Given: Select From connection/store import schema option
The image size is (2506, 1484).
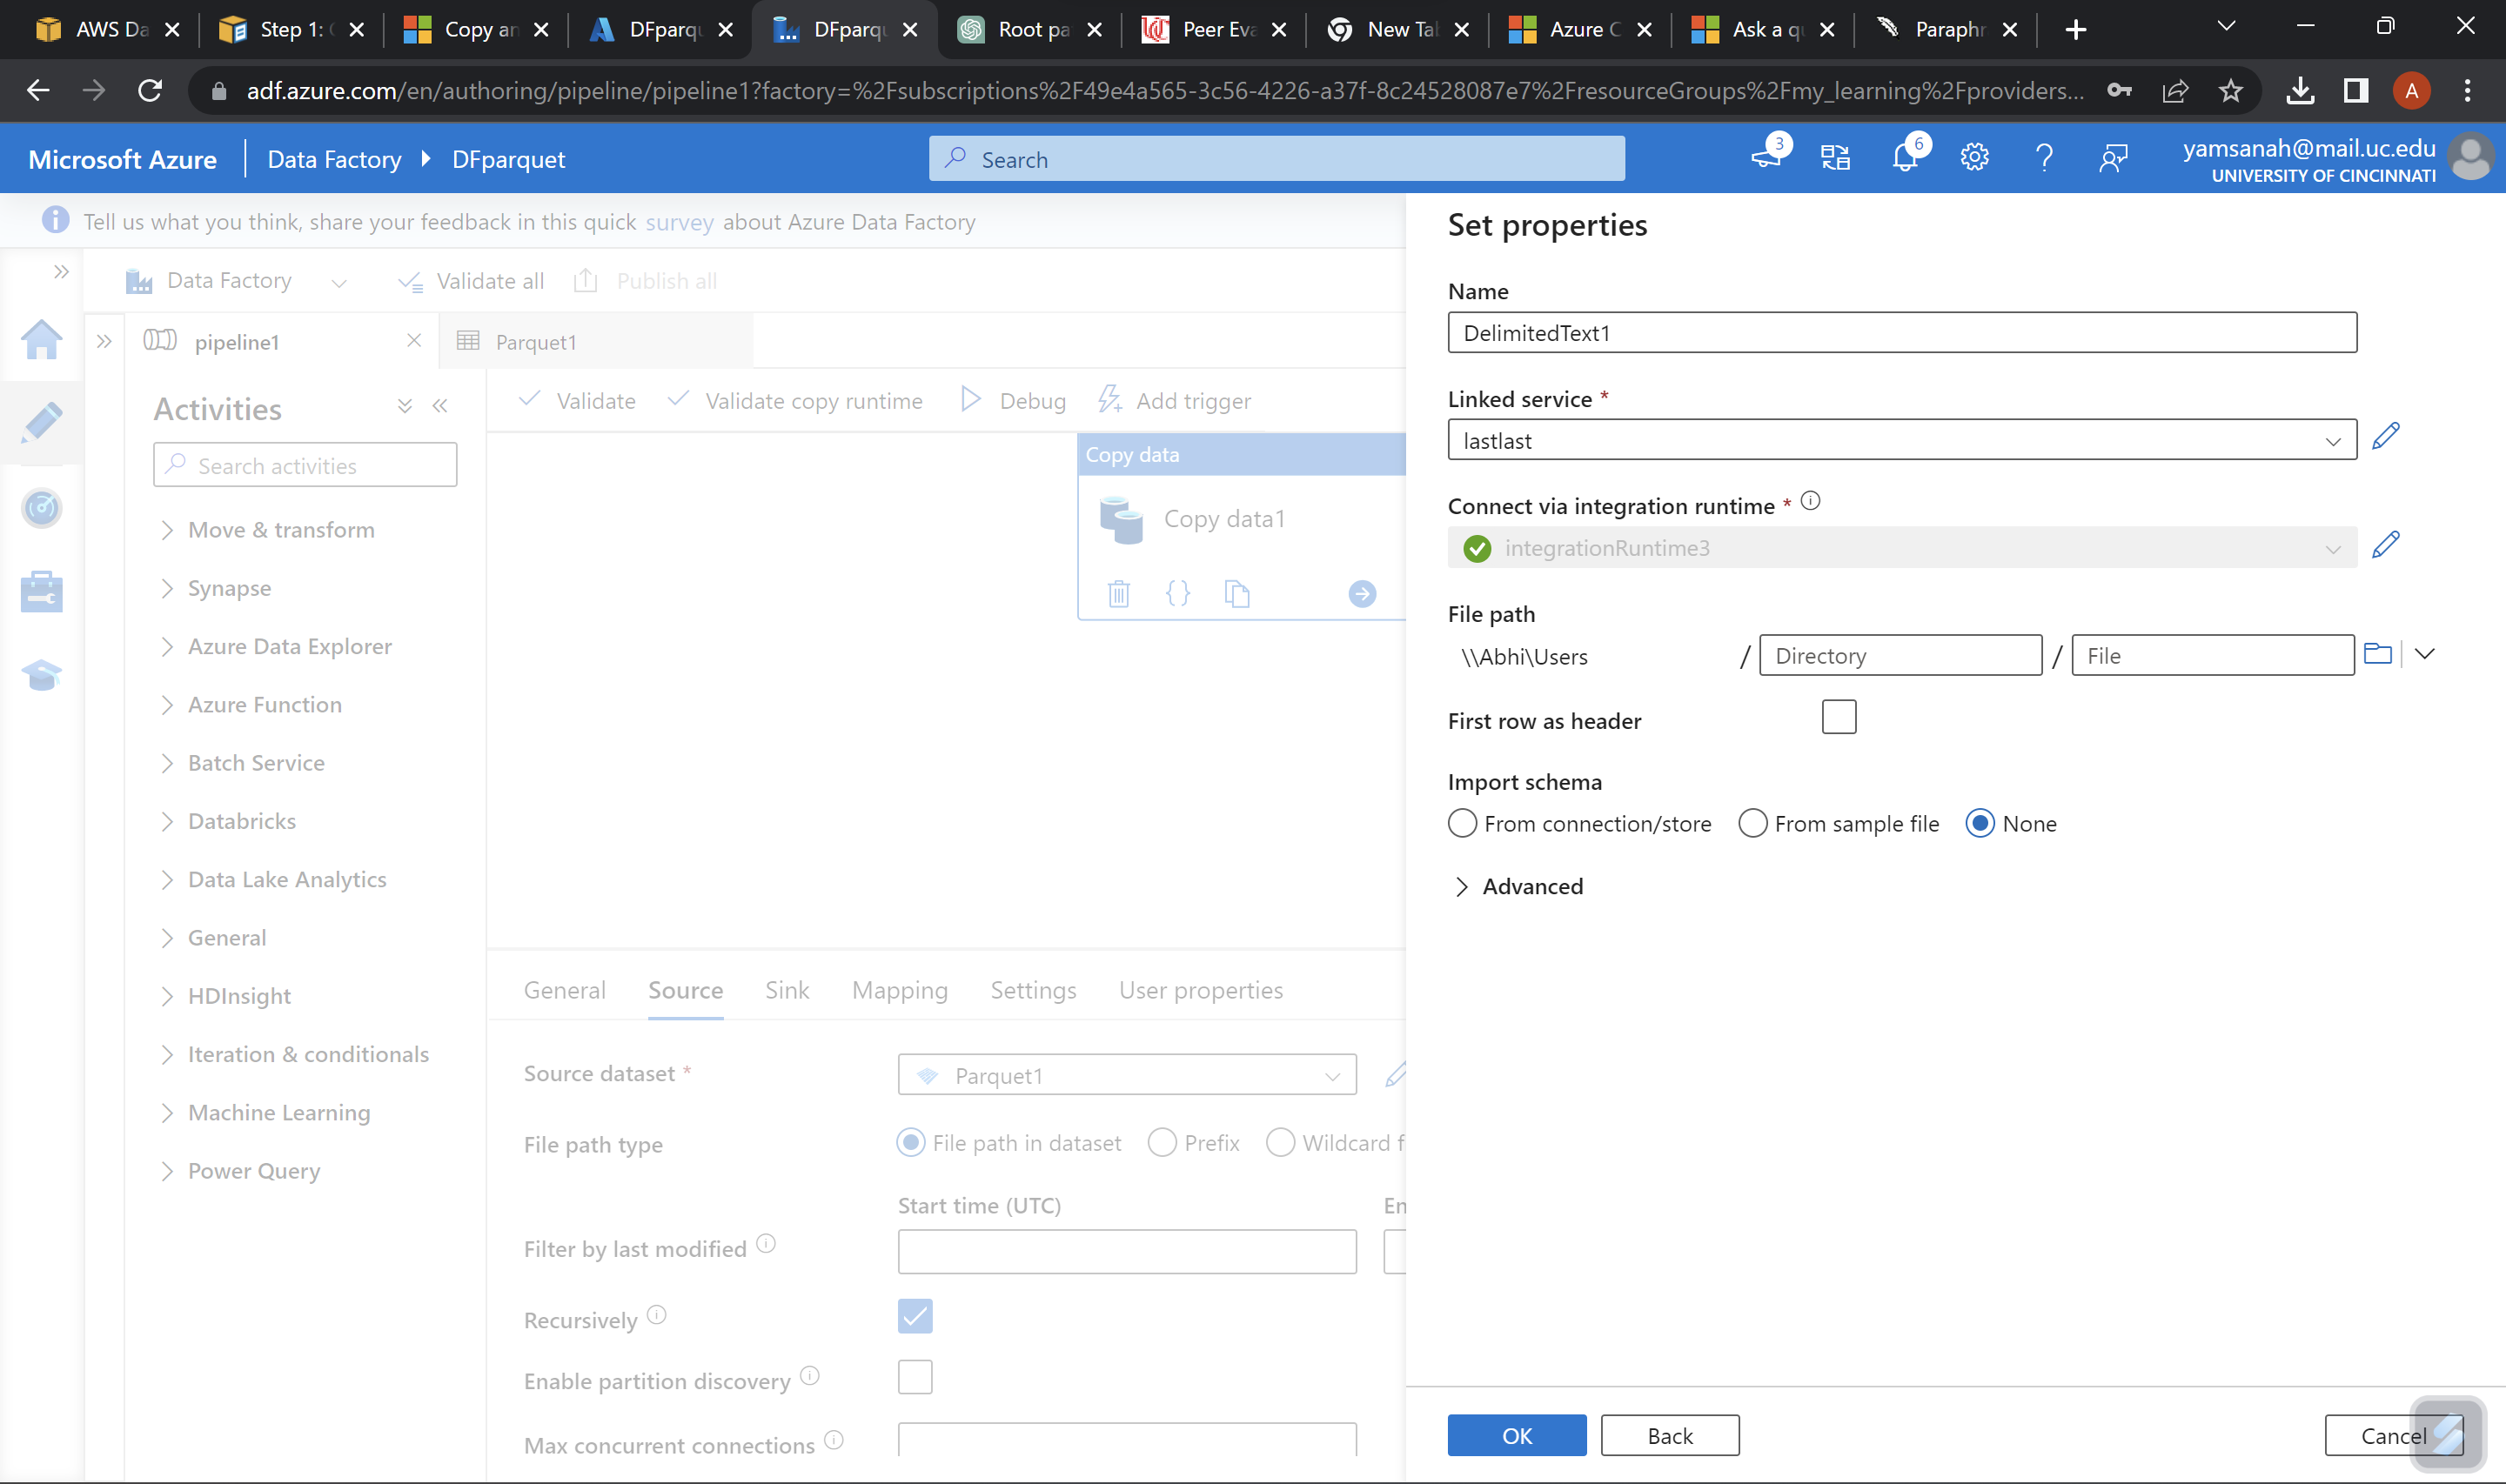Looking at the screenshot, I should pos(1462,823).
